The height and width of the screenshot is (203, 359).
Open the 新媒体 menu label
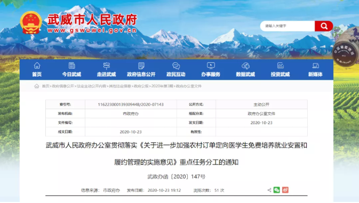pyautogui.click(x=315, y=74)
